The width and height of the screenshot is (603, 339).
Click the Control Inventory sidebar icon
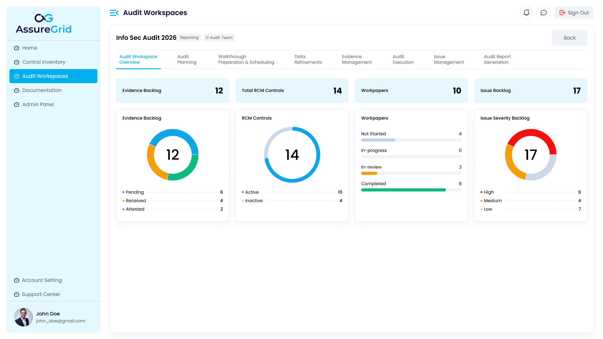(x=17, y=62)
